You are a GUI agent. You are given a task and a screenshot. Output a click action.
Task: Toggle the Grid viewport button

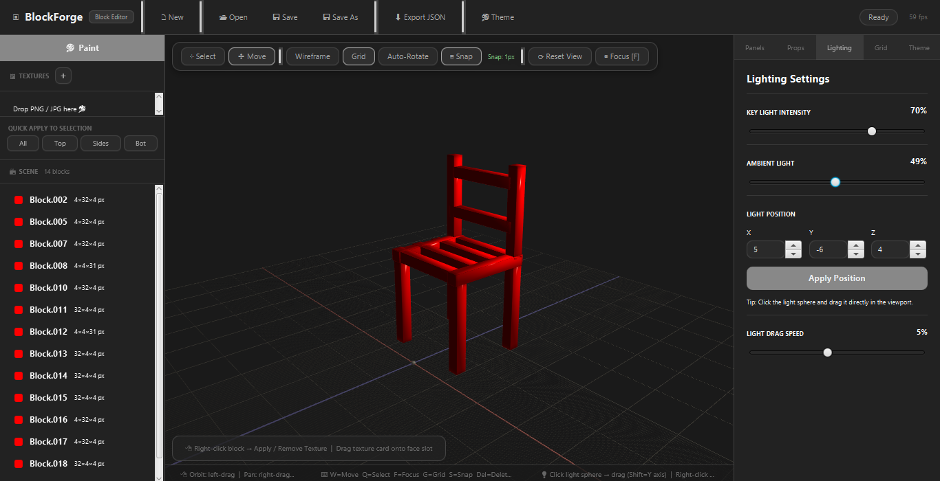pyautogui.click(x=359, y=56)
